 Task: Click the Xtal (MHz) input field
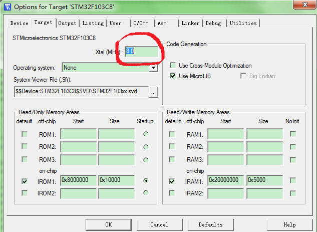[x=142, y=52]
